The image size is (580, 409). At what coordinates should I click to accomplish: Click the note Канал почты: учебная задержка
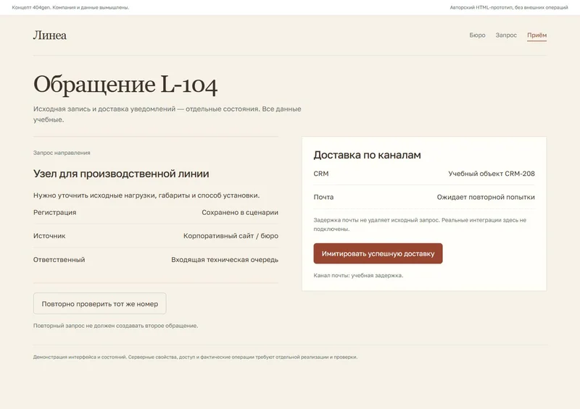tap(358, 275)
